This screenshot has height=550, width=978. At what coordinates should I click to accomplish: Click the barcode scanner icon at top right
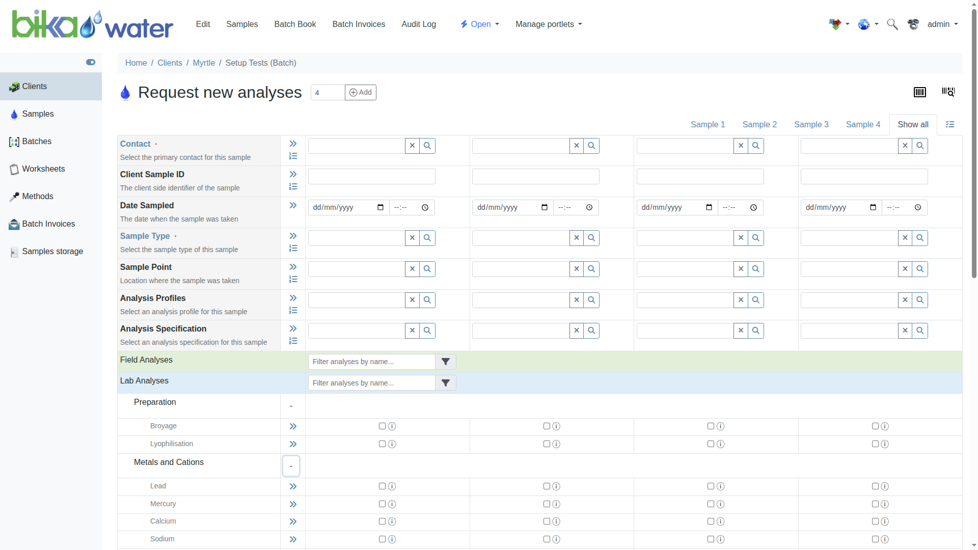tap(919, 92)
